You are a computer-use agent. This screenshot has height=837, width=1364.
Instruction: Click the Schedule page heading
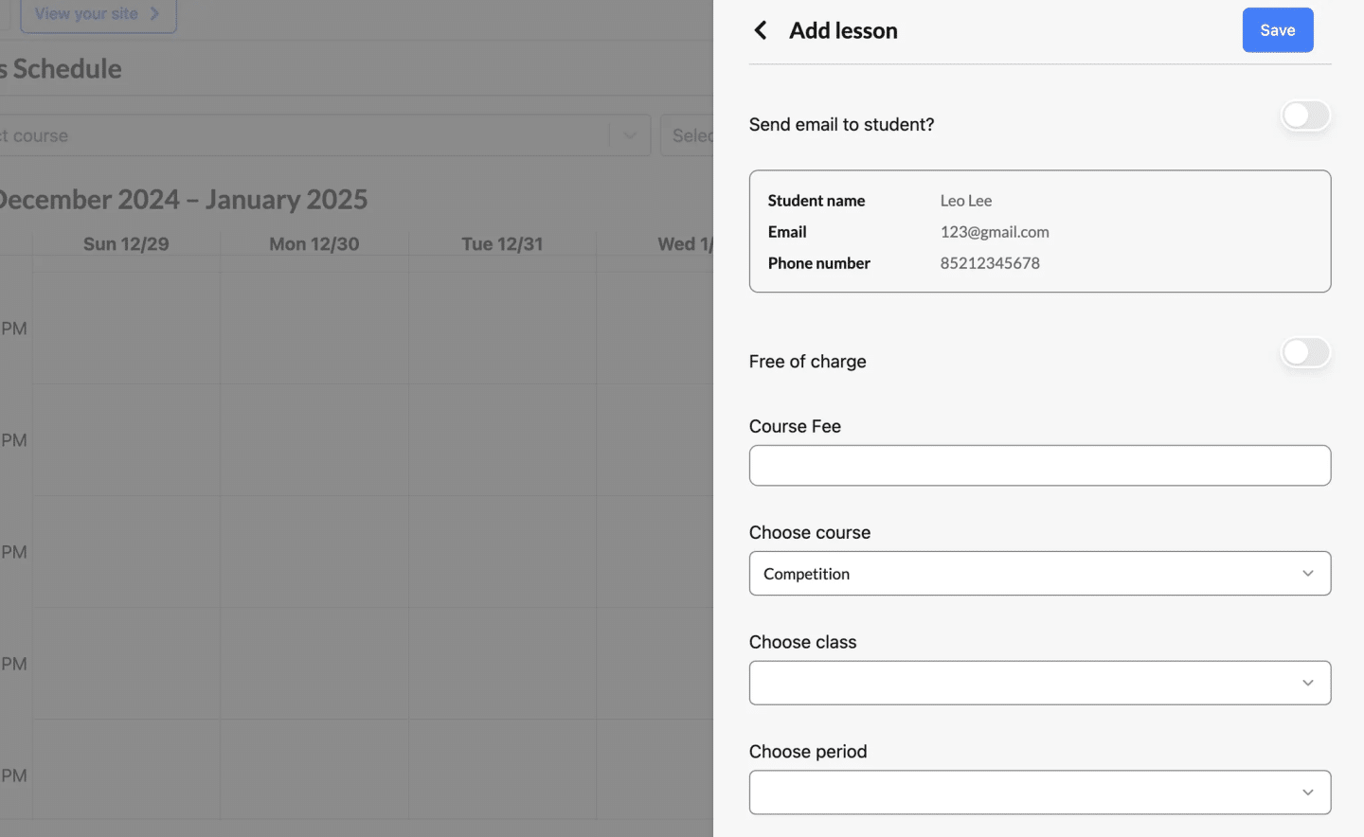pyautogui.click(x=61, y=69)
